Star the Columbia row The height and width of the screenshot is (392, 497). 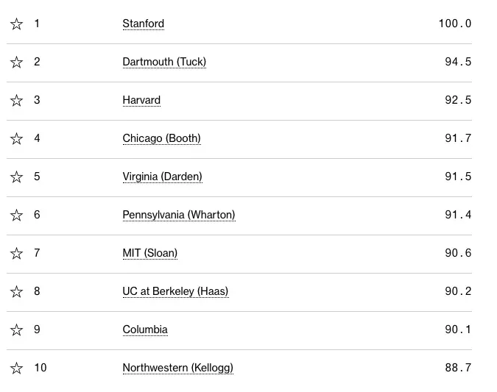tap(16, 330)
